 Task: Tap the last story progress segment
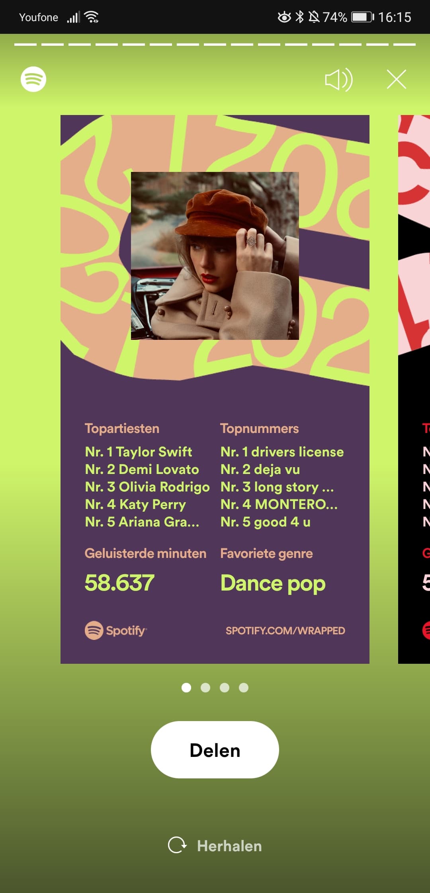tap(405, 45)
